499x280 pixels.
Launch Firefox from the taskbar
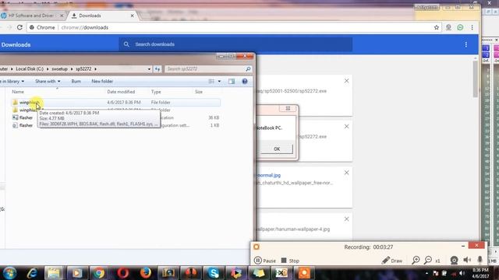click(x=146, y=273)
